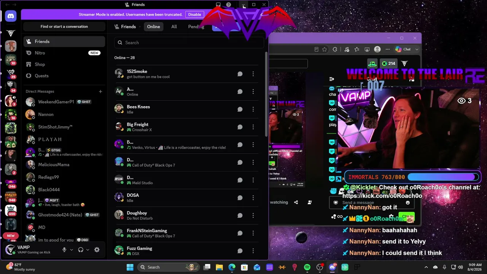Open Shop in the sidebar

[64, 64]
